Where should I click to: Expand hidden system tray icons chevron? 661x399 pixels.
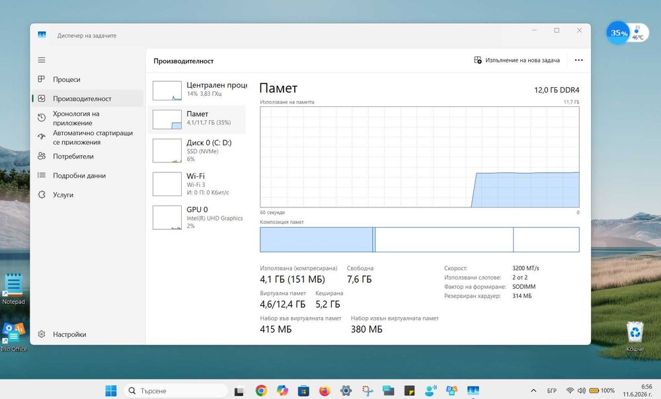(x=533, y=390)
